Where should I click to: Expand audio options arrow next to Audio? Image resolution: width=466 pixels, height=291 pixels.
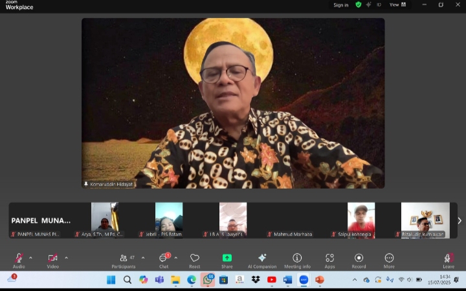(30, 257)
